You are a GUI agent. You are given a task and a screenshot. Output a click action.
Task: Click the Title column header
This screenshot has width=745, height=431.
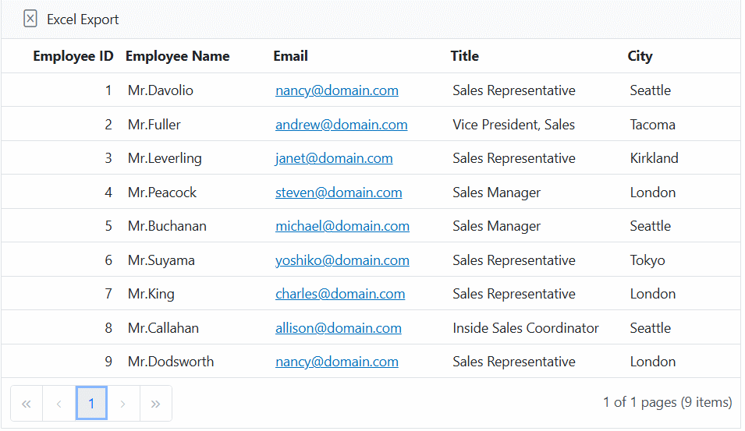464,56
